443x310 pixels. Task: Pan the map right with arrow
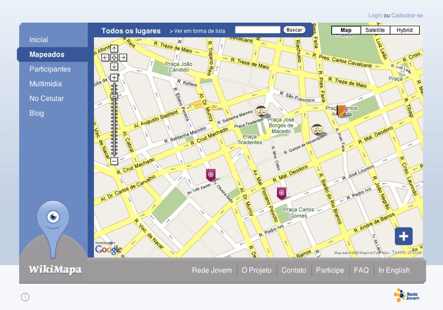(x=123, y=58)
